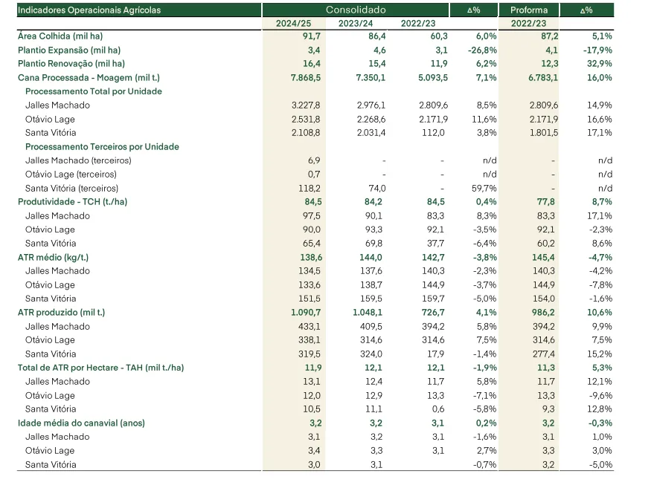The height and width of the screenshot is (488, 654).
Task: Select the 7.868,5 Cana Processada value
Action: pyautogui.click(x=306, y=78)
